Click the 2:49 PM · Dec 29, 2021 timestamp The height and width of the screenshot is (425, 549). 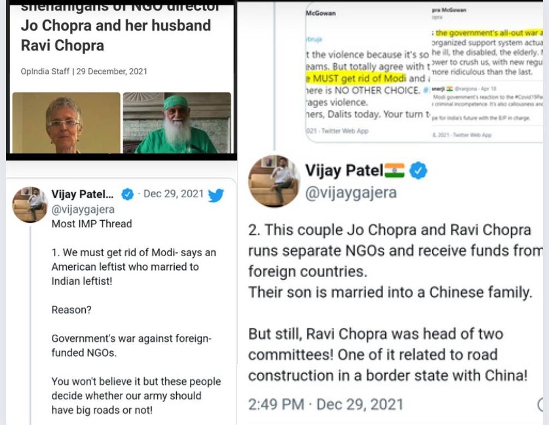tap(326, 404)
